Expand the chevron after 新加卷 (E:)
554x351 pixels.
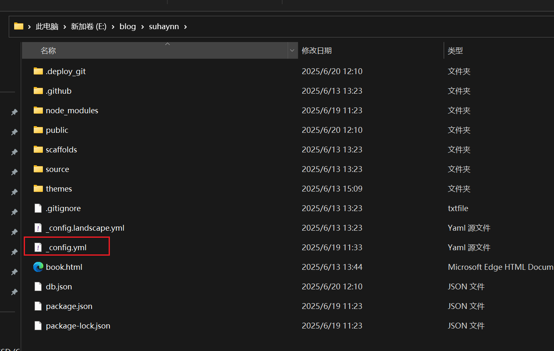pyautogui.click(x=113, y=27)
